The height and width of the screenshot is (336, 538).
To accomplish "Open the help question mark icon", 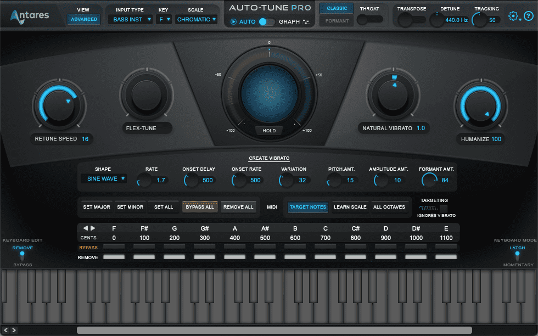I will [x=529, y=16].
